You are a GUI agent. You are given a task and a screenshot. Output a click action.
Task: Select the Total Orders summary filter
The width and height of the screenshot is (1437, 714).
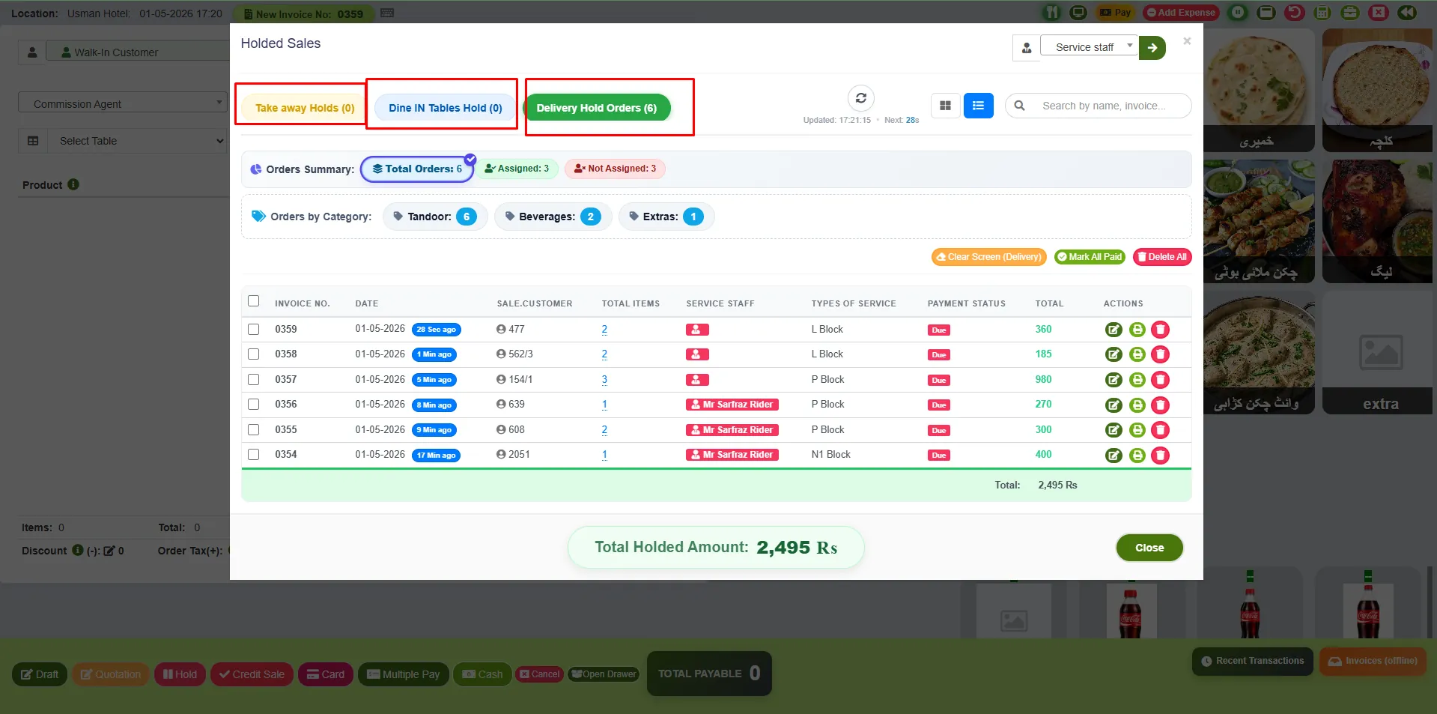(x=417, y=169)
